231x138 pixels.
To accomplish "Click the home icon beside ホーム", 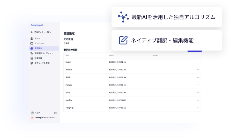I will [32, 38].
